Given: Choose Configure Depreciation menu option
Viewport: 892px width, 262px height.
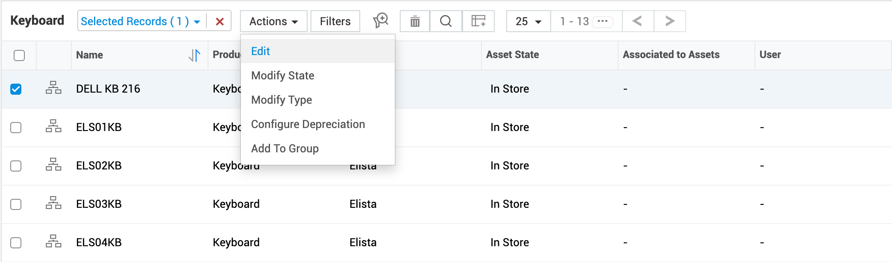Looking at the screenshot, I should pyautogui.click(x=308, y=124).
